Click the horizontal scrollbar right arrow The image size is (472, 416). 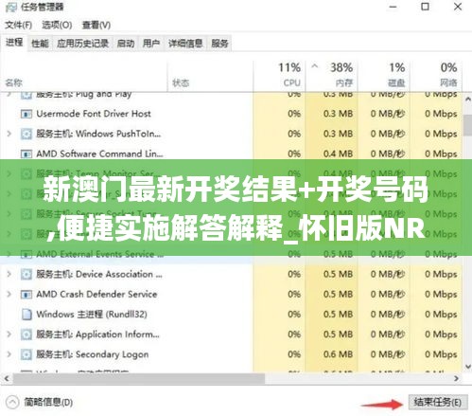[456, 378]
